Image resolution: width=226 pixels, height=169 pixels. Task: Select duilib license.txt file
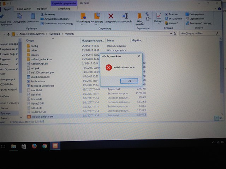coord(40,77)
